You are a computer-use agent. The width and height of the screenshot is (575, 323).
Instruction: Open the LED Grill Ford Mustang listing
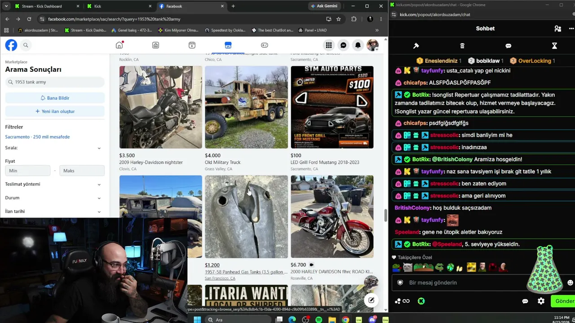tap(325, 162)
